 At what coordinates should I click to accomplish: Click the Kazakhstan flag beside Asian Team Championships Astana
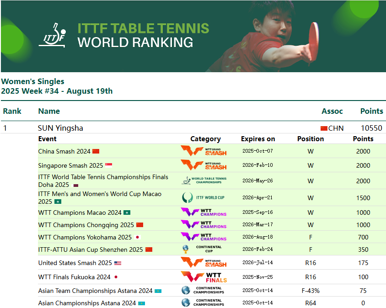[x=158, y=291]
